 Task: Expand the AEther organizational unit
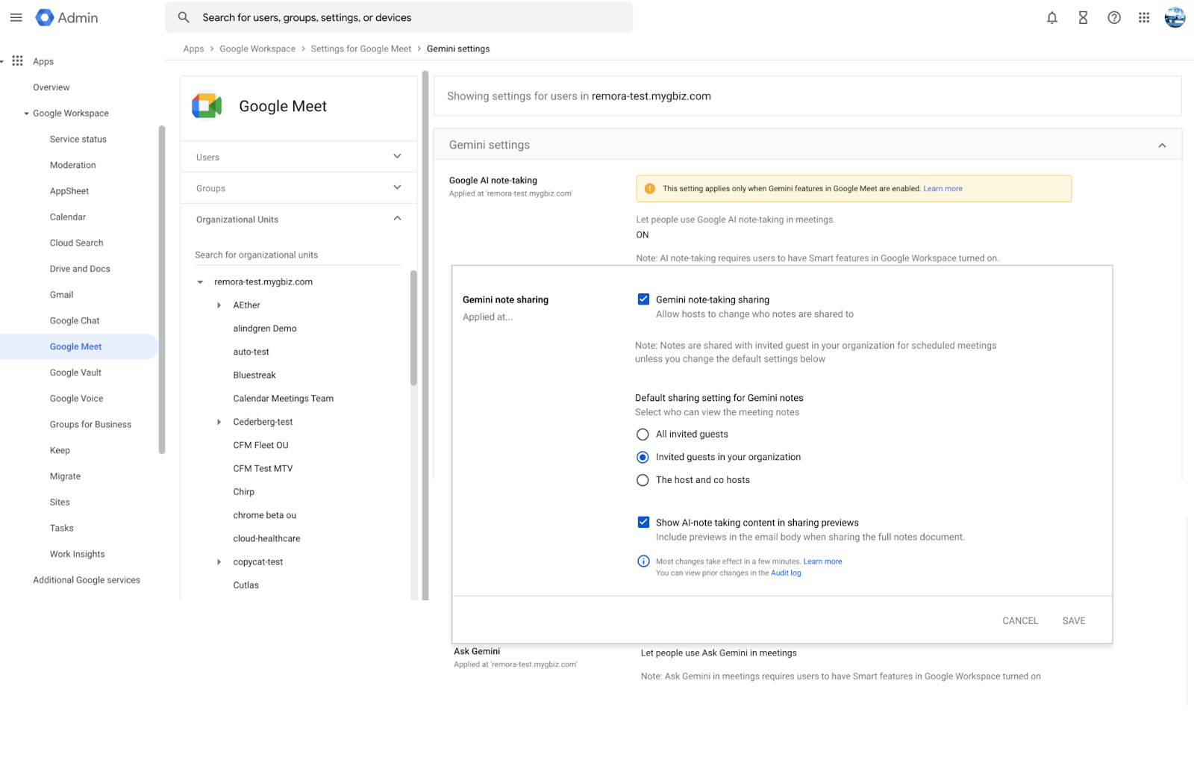(x=219, y=305)
